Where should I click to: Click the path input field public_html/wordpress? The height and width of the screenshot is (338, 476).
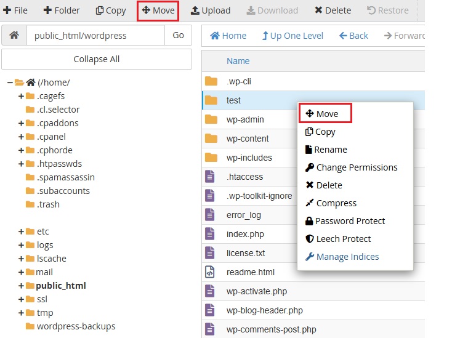(x=95, y=36)
